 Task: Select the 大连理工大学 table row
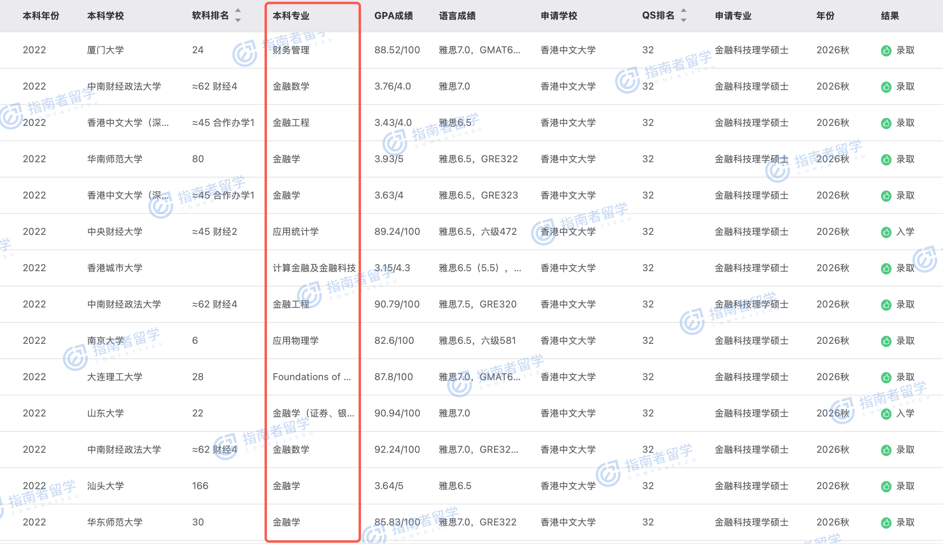[115, 377]
